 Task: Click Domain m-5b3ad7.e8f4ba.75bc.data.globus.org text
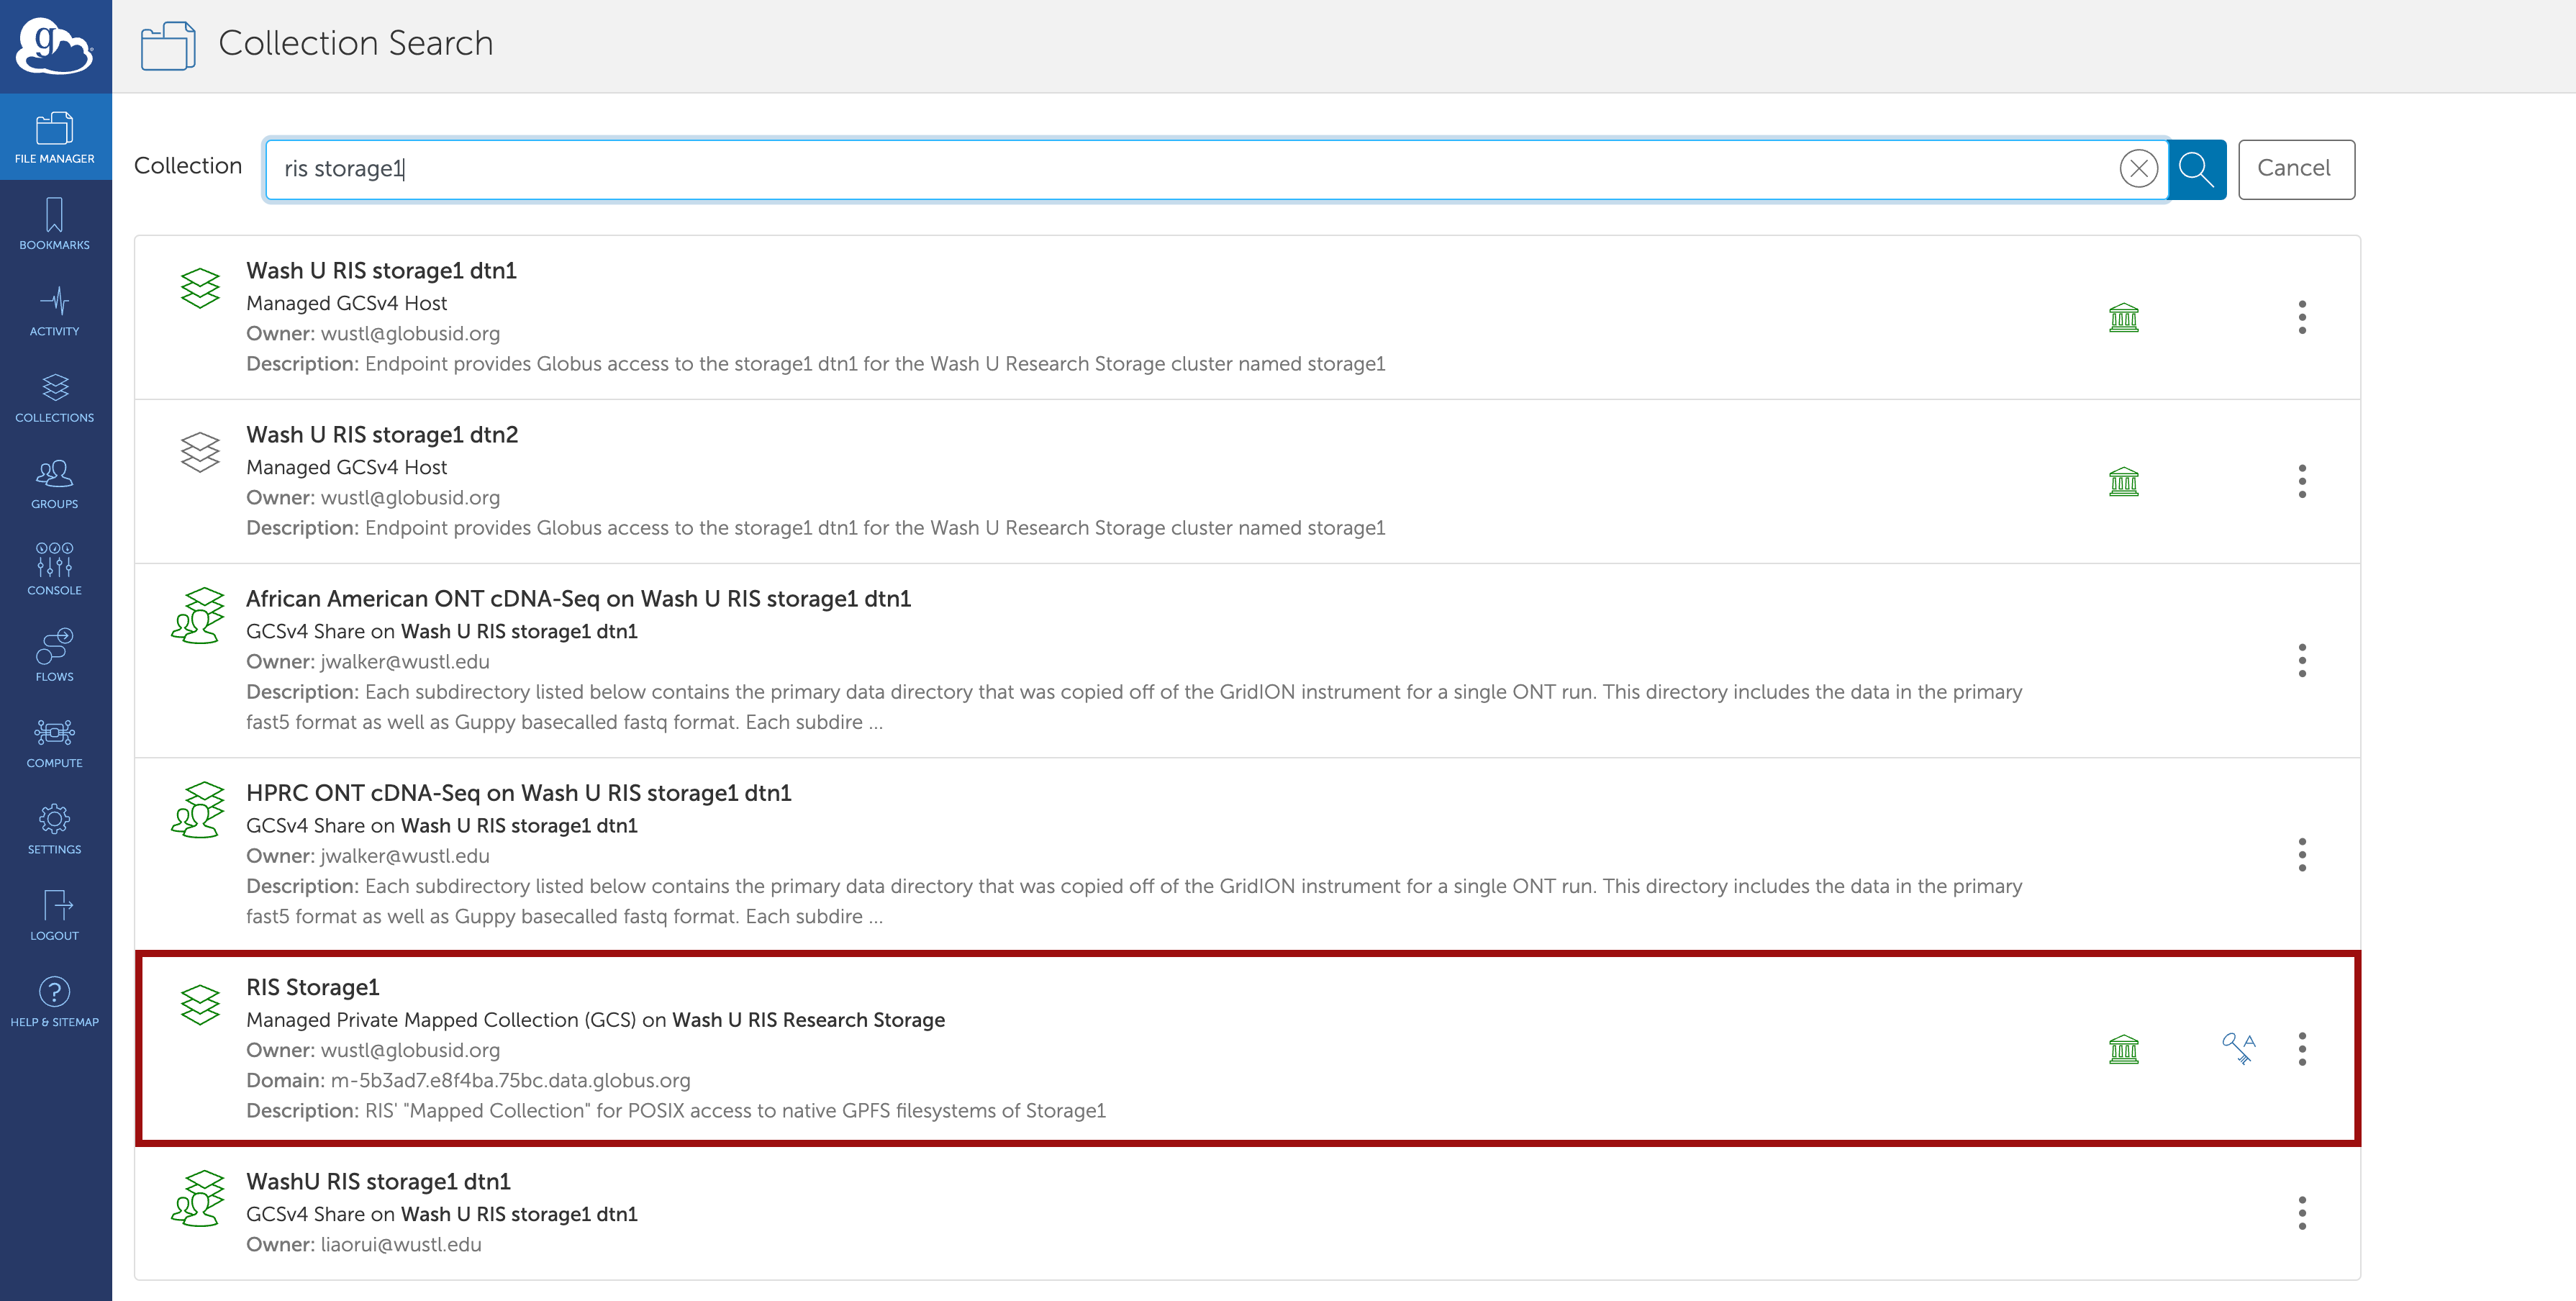(x=468, y=1080)
